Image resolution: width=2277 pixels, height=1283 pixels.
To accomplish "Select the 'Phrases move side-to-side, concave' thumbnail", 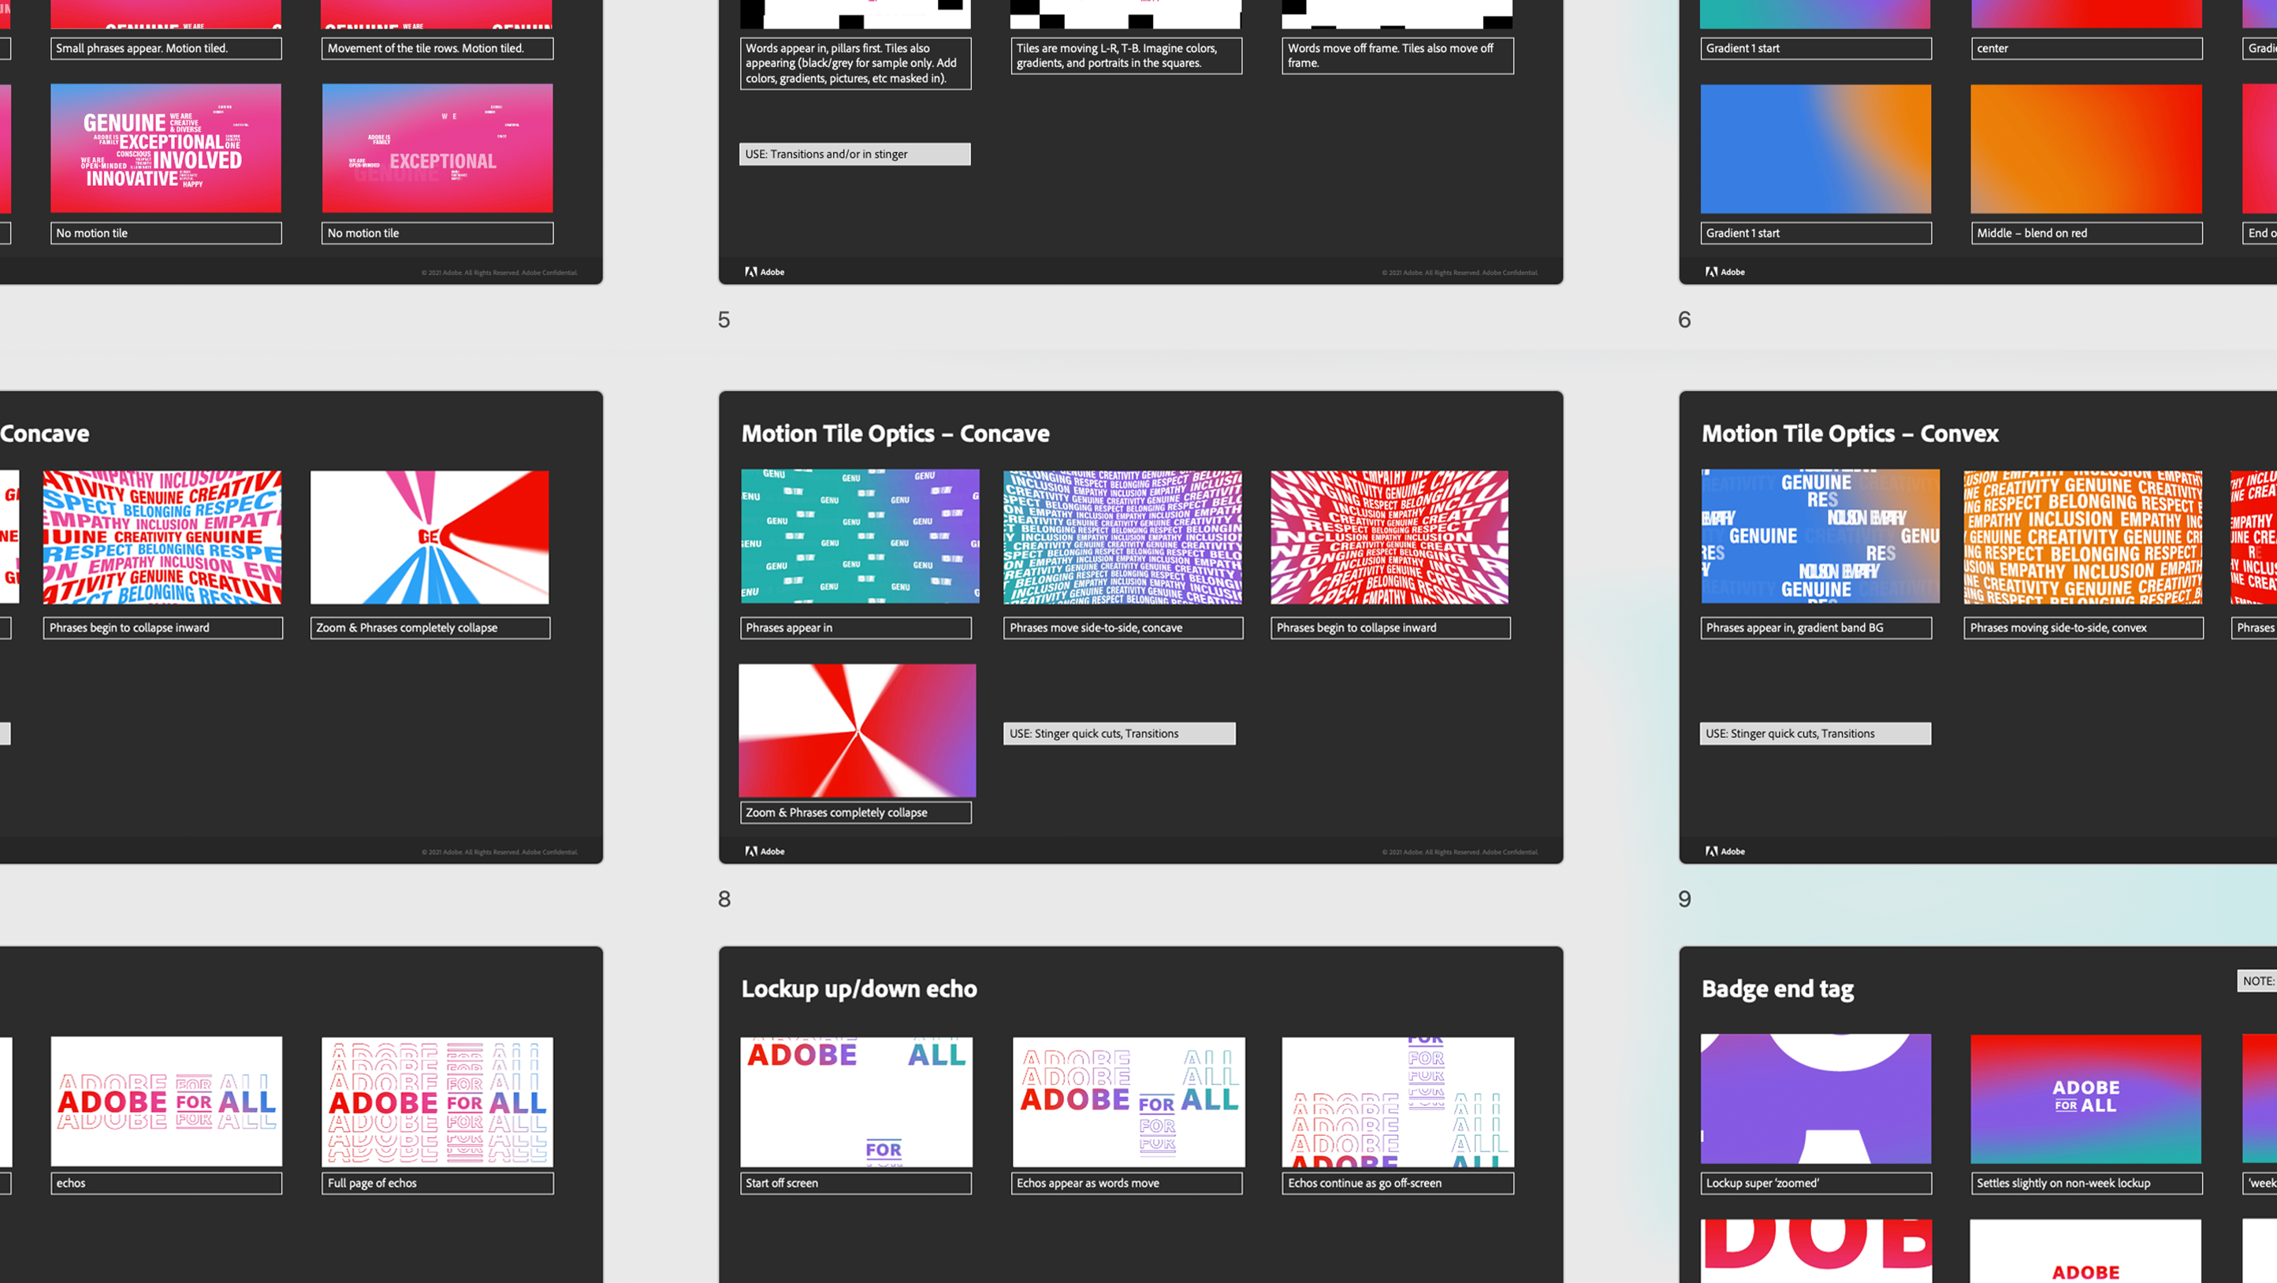I will coord(1122,537).
